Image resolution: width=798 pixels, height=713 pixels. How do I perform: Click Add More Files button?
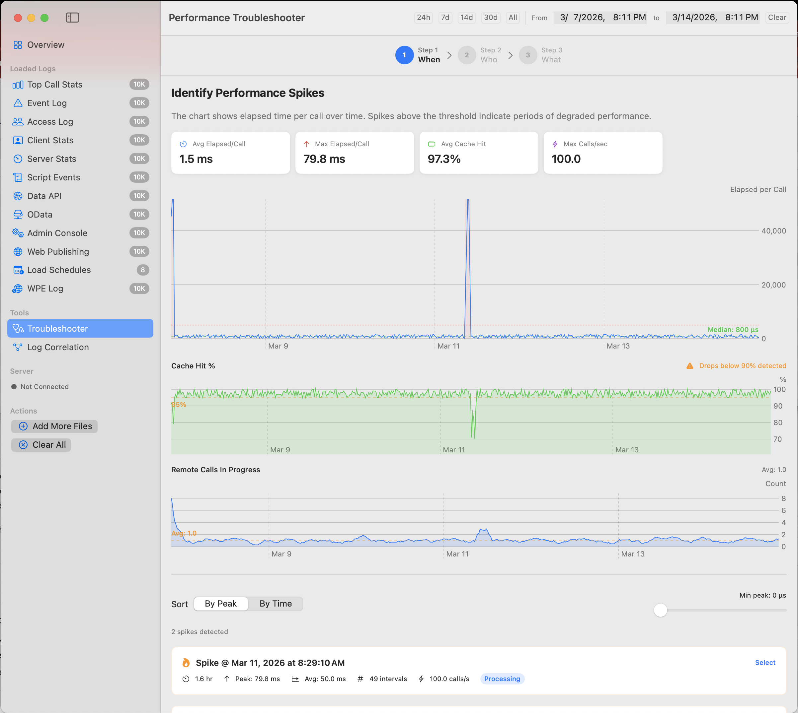pyautogui.click(x=54, y=426)
